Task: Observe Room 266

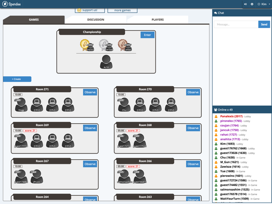Action: [x=193, y=164]
